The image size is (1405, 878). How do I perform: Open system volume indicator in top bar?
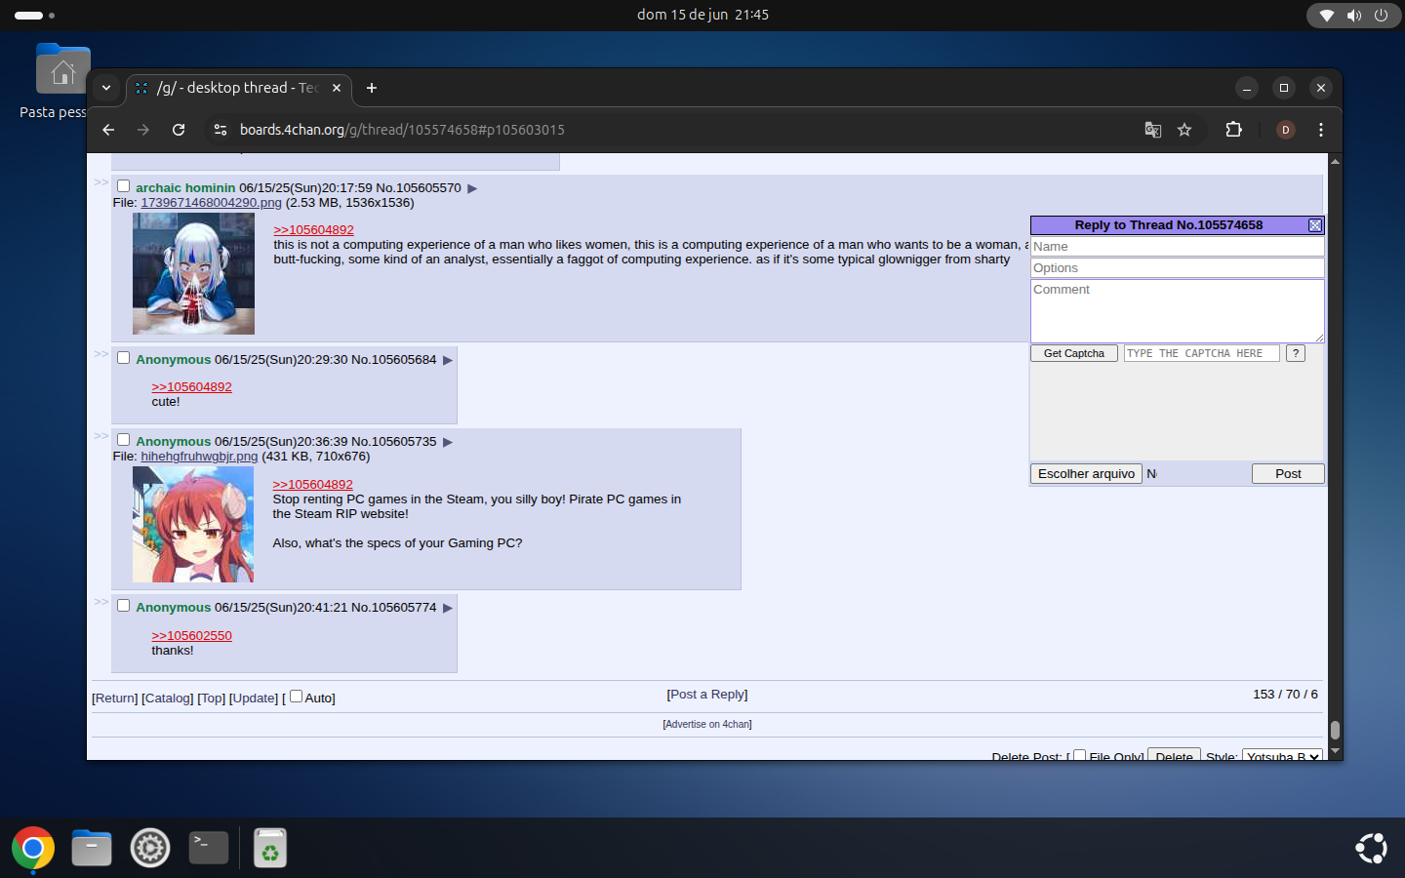(1354, 16)
